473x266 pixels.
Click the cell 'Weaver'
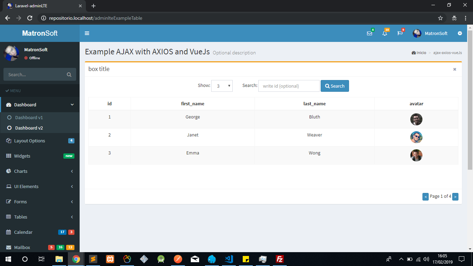click(314, 138)
